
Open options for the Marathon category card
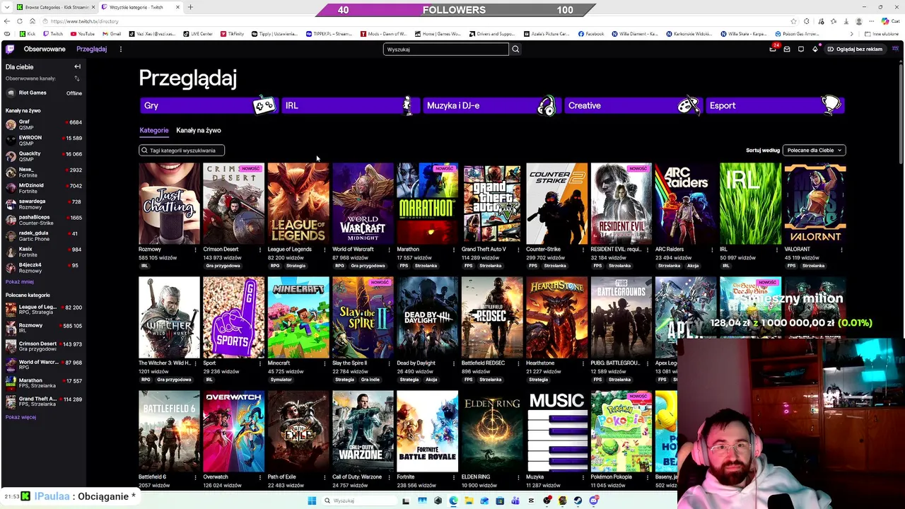tap(454, 250)
